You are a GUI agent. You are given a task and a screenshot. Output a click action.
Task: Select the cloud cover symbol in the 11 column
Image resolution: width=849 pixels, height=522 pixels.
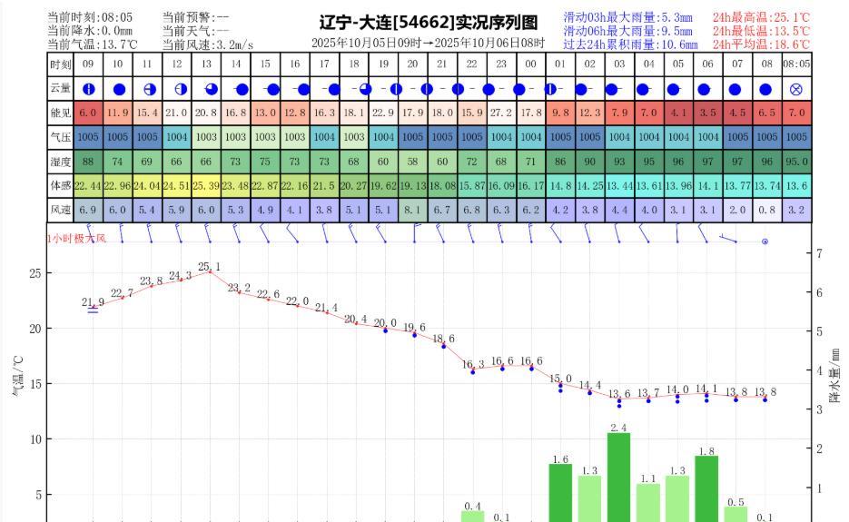coord(150,89)
